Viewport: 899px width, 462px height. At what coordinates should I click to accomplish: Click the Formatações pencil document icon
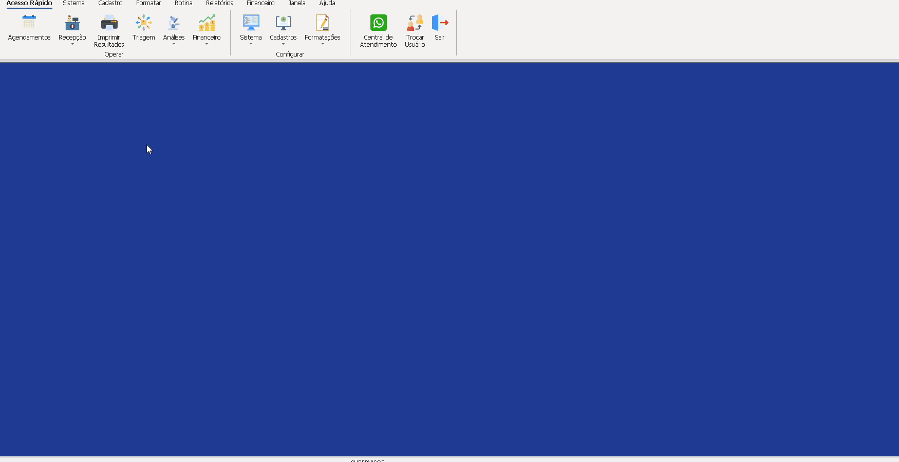tap(322, 23)
